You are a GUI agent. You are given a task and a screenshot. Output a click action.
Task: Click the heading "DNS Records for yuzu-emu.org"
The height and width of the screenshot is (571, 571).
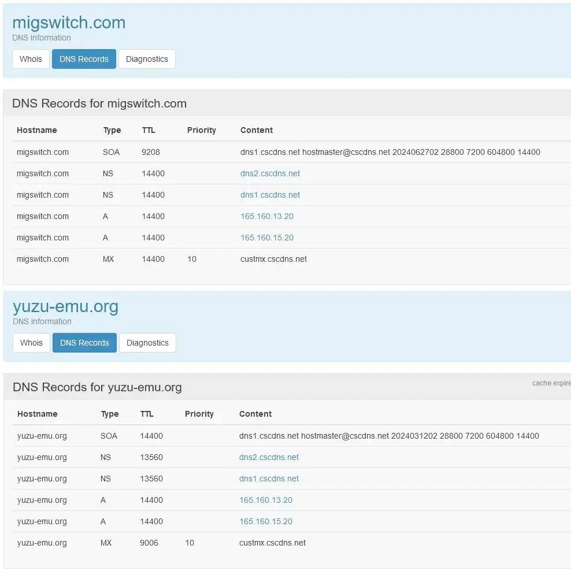tap(97, 387)
